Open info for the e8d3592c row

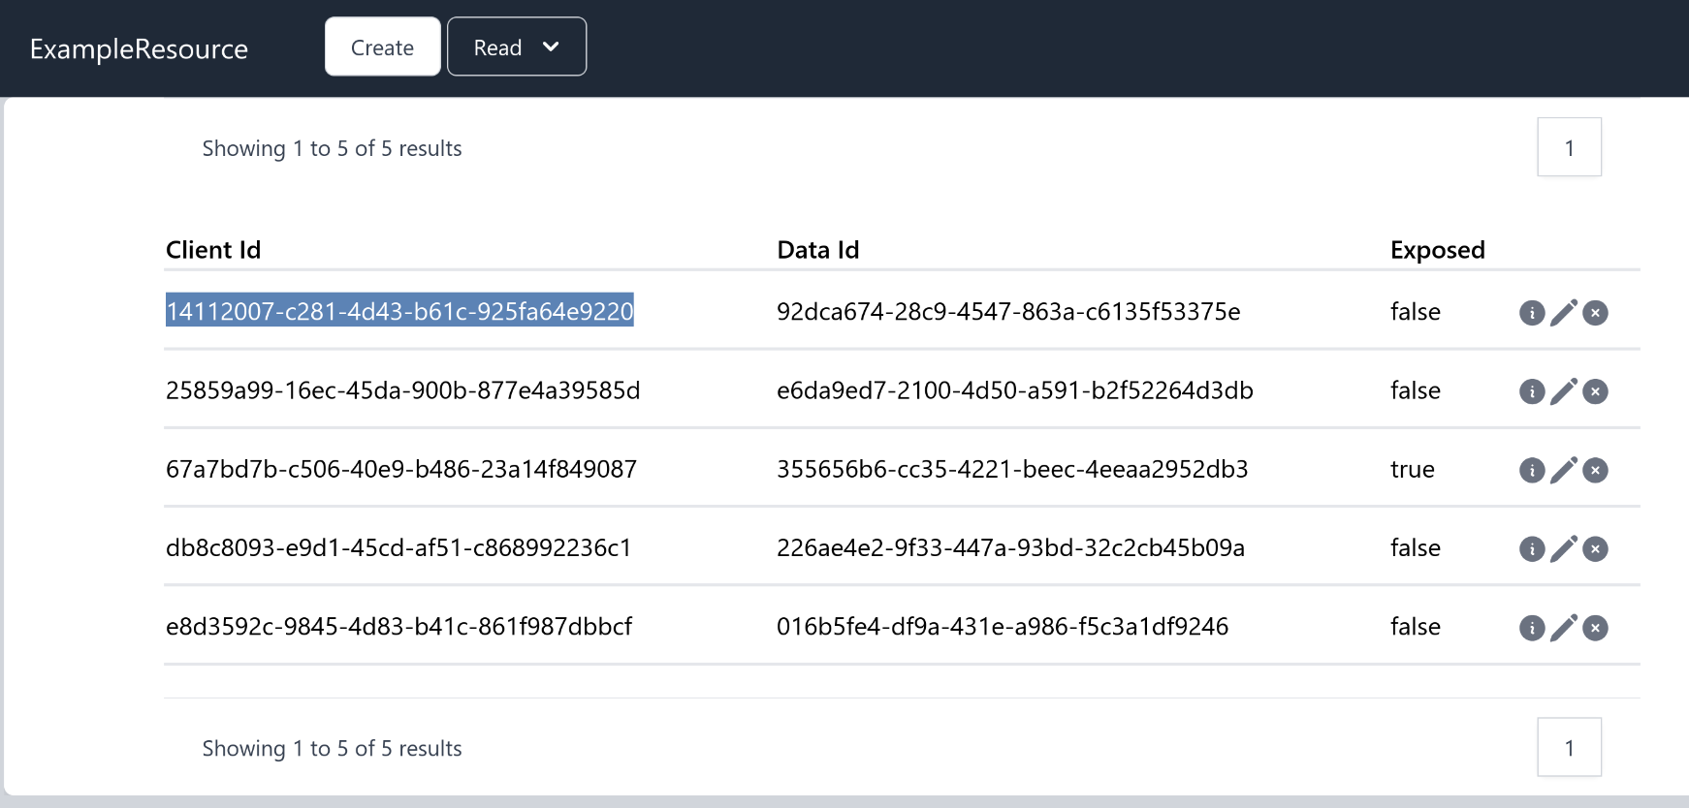pos(1531,628)
